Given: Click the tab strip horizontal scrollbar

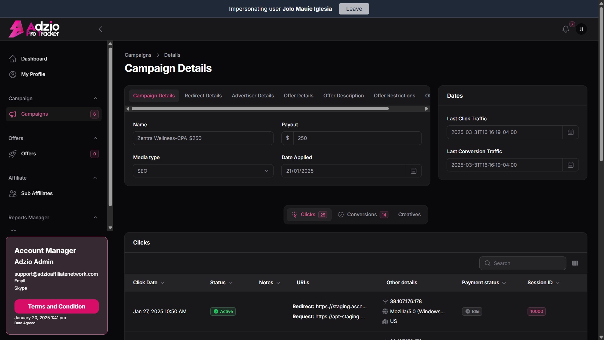Looking at the screenshot, I should pyautogui.click(x=260, y=109).
